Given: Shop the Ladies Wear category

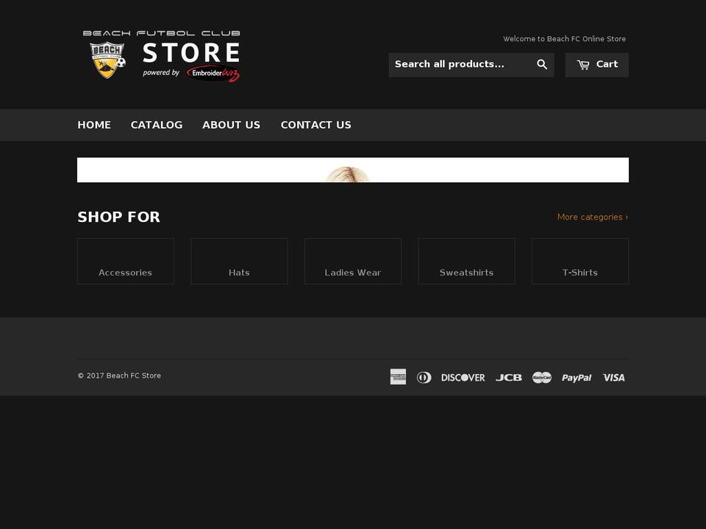Looking at the screenshot, I should click(x=353, y=262).
